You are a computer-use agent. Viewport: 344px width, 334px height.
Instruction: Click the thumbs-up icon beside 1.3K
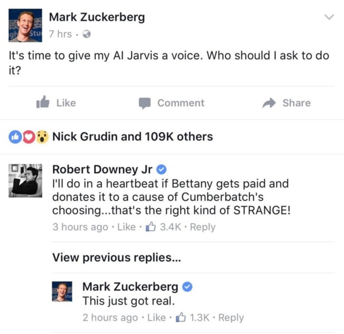[x=181, y=317]
